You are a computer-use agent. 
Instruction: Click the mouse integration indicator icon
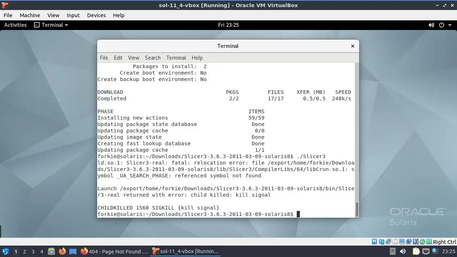click(x=422, y=242)
